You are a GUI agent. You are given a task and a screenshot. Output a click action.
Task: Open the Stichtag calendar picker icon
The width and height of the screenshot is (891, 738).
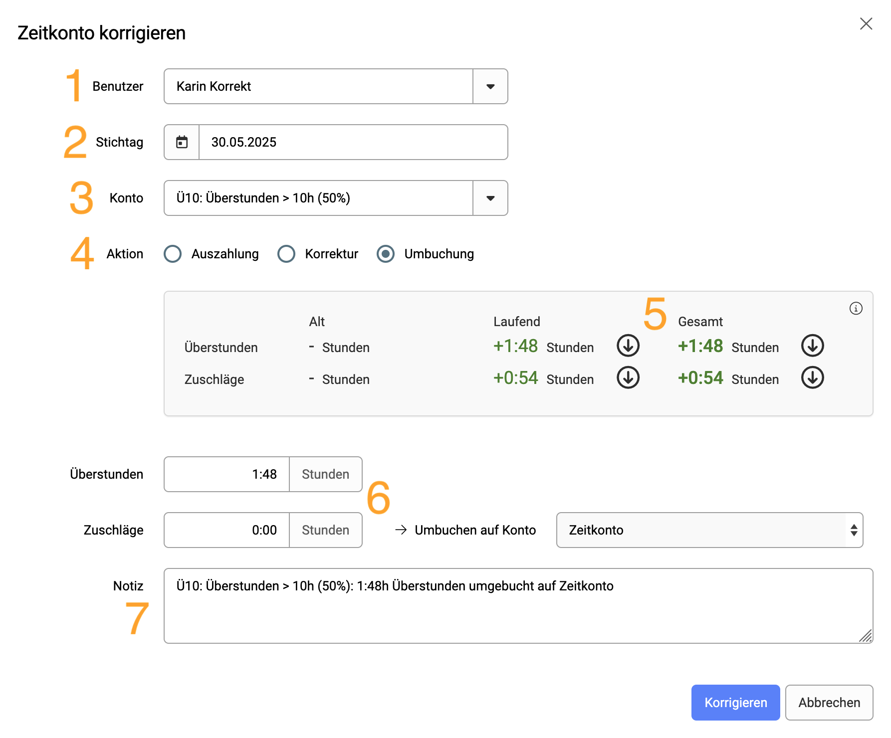point(182,142)
